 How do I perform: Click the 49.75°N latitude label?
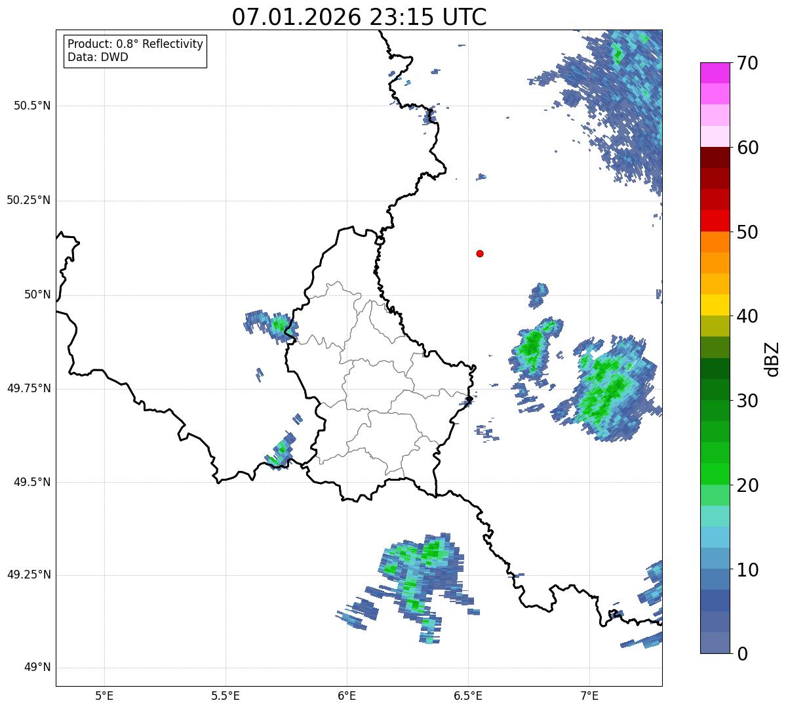tap(29, 388)
